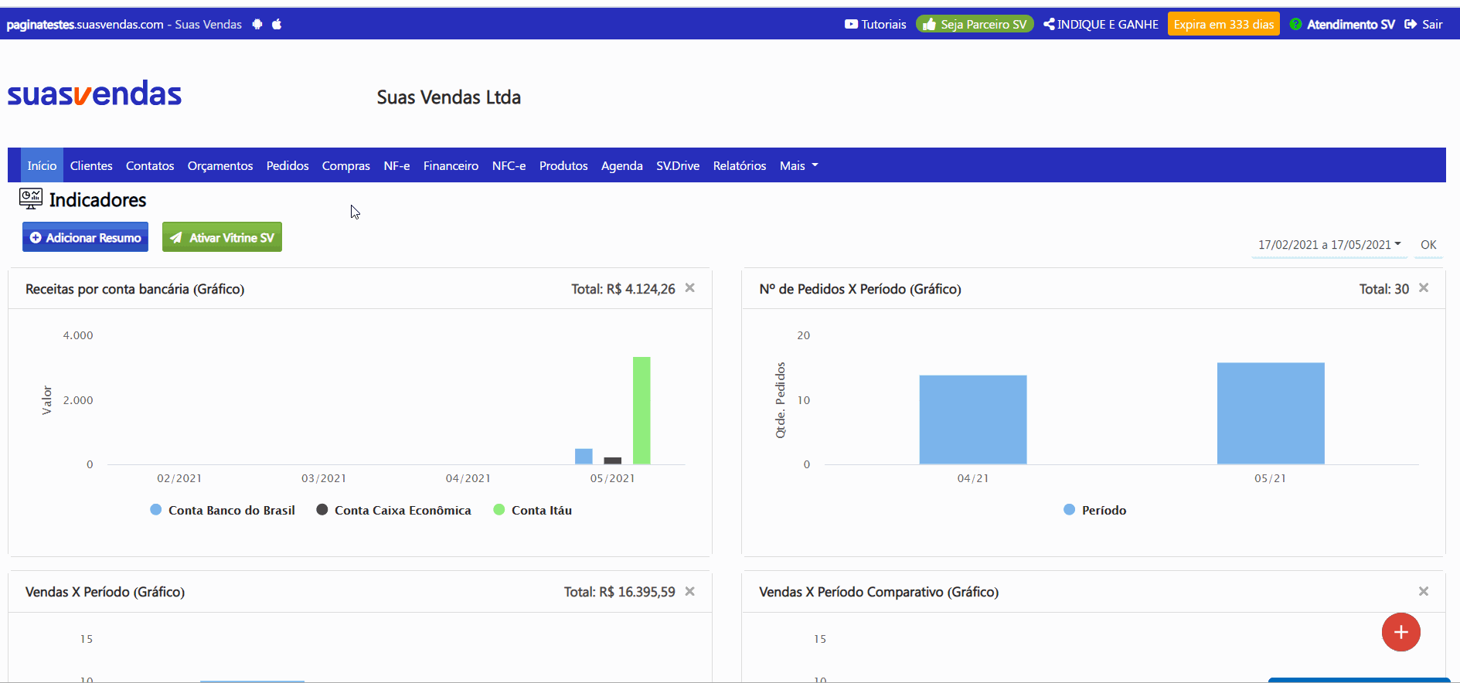Open Tutoriais video link

(x=875, y=24)
